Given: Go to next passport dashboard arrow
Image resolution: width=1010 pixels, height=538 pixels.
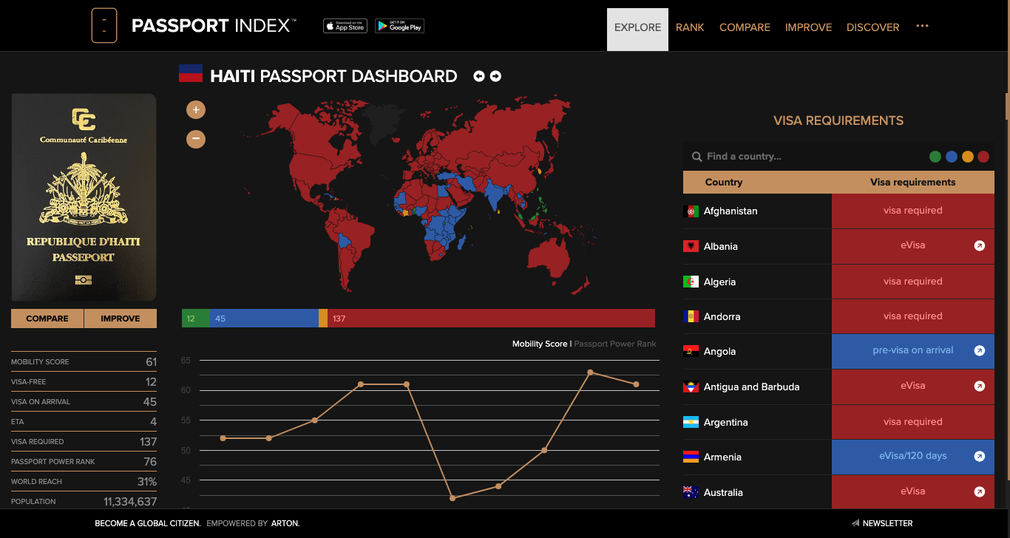Looking at the screenshot, I should pyautogui.click(x=495, y=76).
